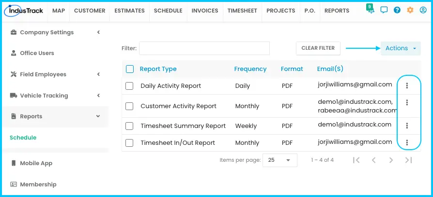Open Membership in the sidebar
Image resolution: width=433 pixels, height=197 pixels.
tap(38, 184)
